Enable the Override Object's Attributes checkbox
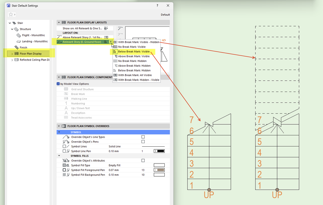This screenshot has width=323, height=205. pyautogui.click(x=143, y=161)
